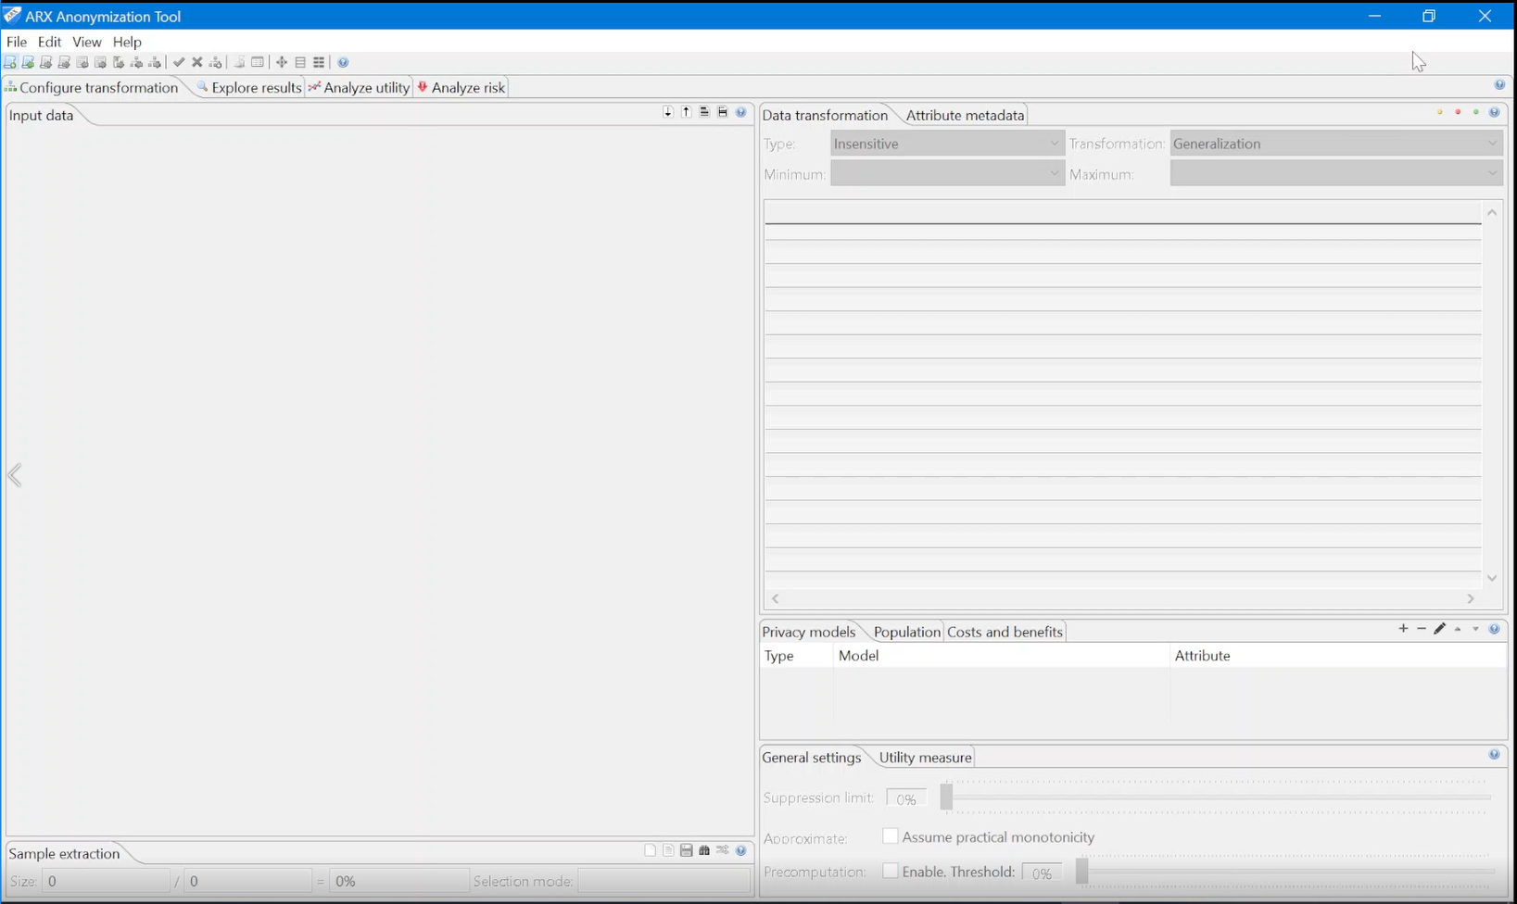Open the Attribute metadata tab
Image resolution: width=1517 pixels, height=904 pixels.
965,115
